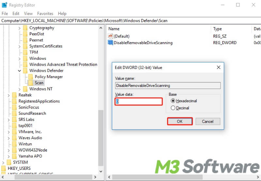Viewport: 261px width, 181px height.
Task: Select the SYSTEM hive label
Action: coord(20,162)
